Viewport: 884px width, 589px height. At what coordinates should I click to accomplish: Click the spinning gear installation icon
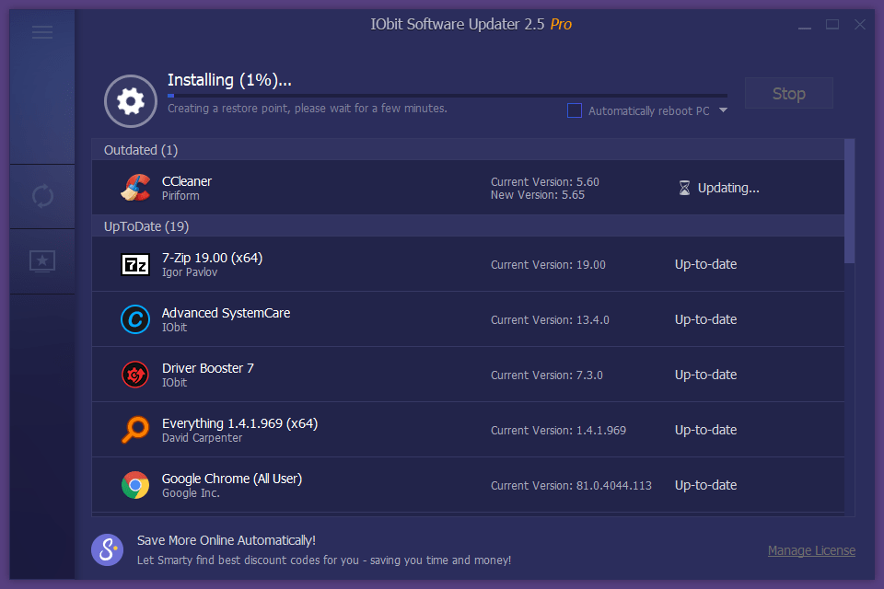[x=130, y=101]
